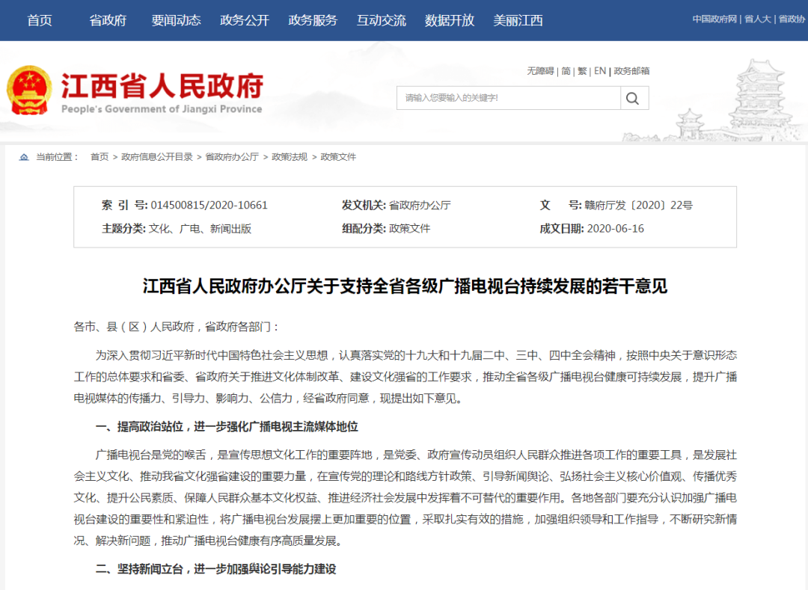
Task: Switch to traditional Chinese 繁
Action: tap(582, 71)
